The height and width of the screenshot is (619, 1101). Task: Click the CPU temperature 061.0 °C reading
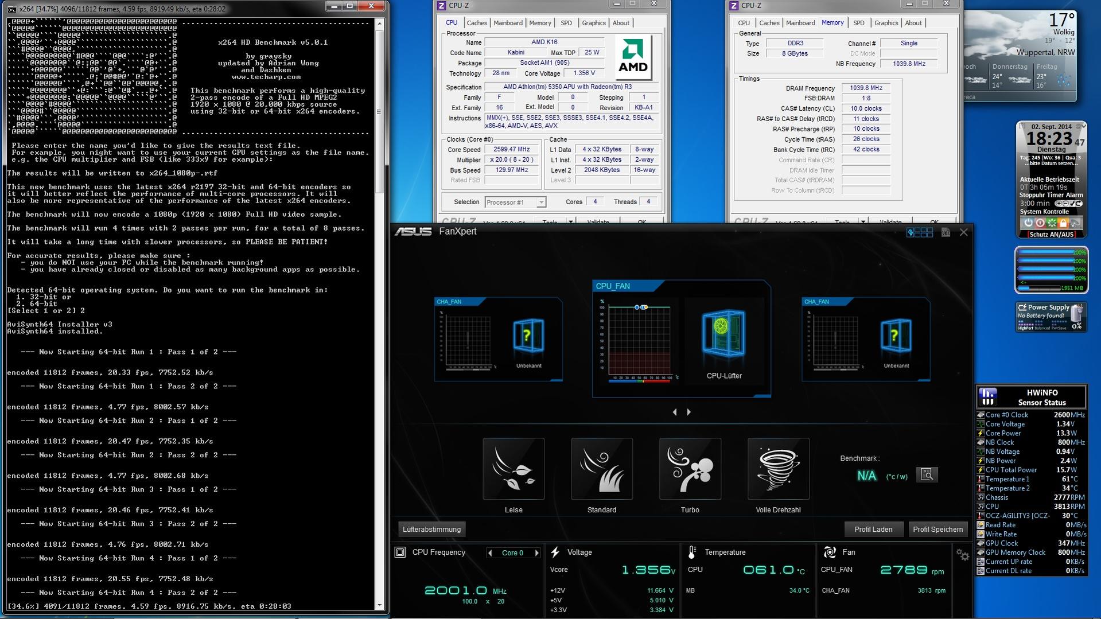(774, 570)
